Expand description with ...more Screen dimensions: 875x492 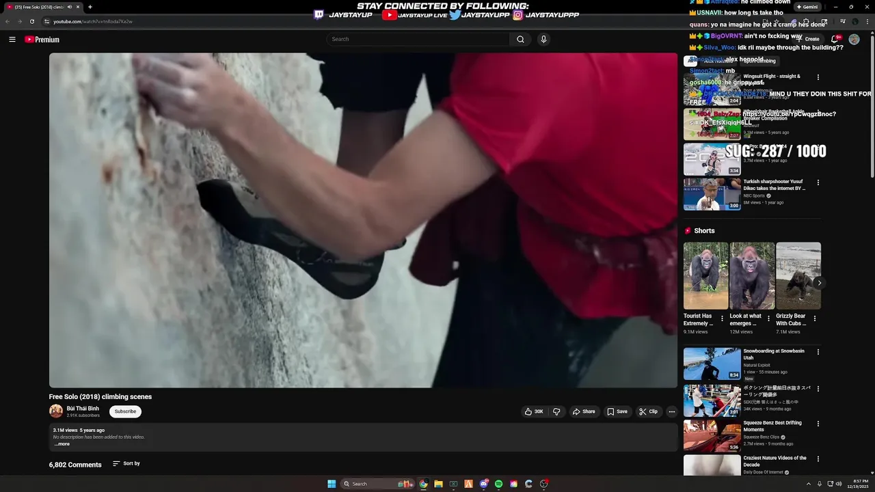pos(62,444)
